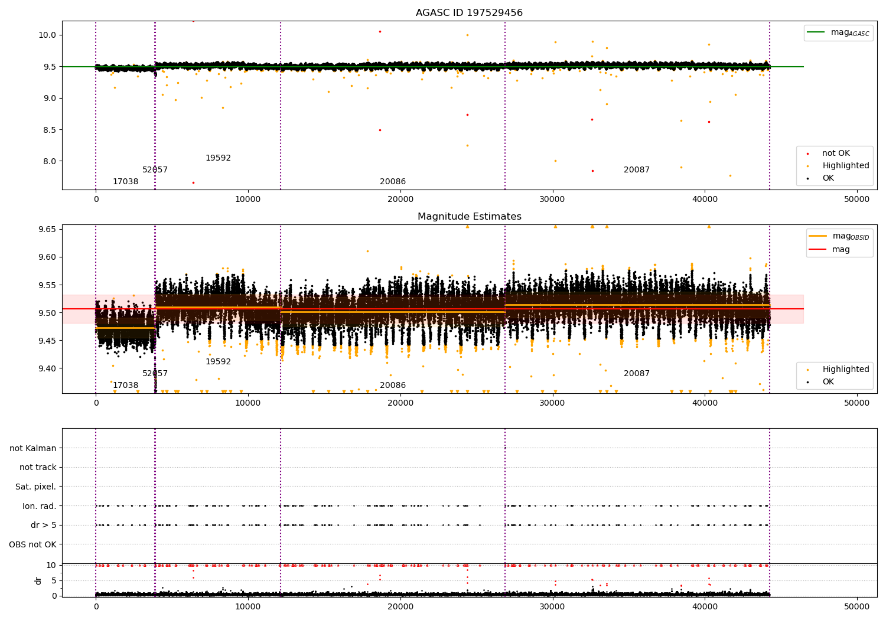Click the 9.60 y-axis tick label
The image size is (886, 620).
click(47, 257)
